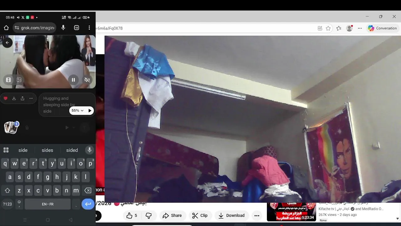Tap the Android recent apps button

click(25, 220)
